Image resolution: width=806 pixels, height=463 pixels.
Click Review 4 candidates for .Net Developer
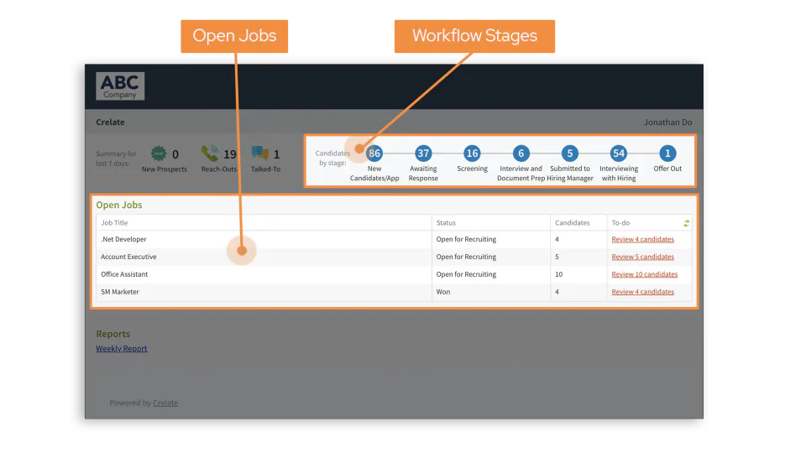coord(642,239)
